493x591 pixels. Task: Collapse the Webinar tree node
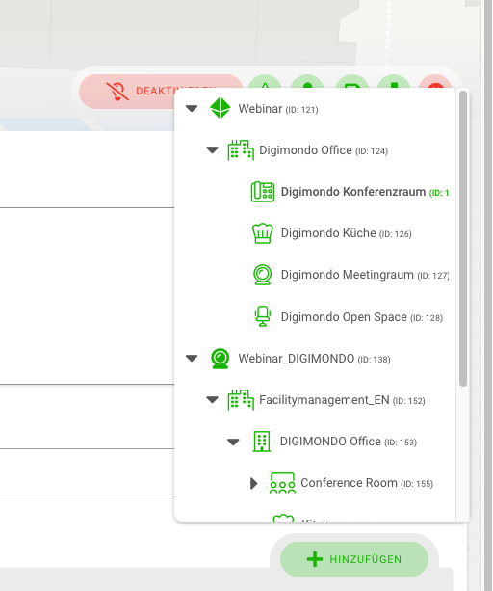192,109
